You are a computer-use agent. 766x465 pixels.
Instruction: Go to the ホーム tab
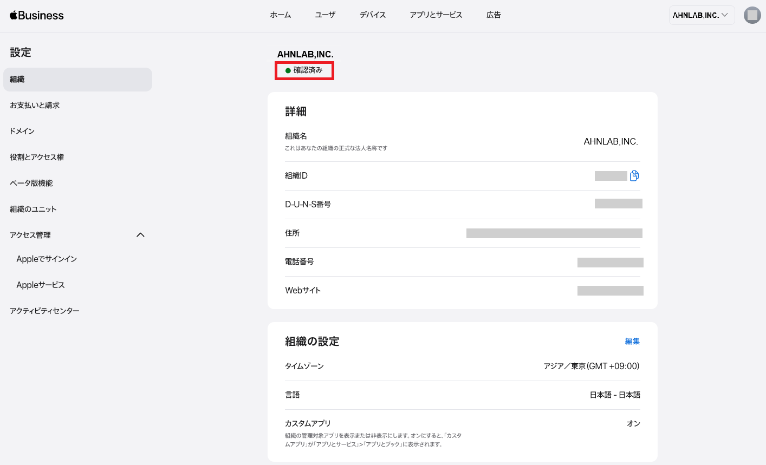pyautogui.click(x=281, y=15)
